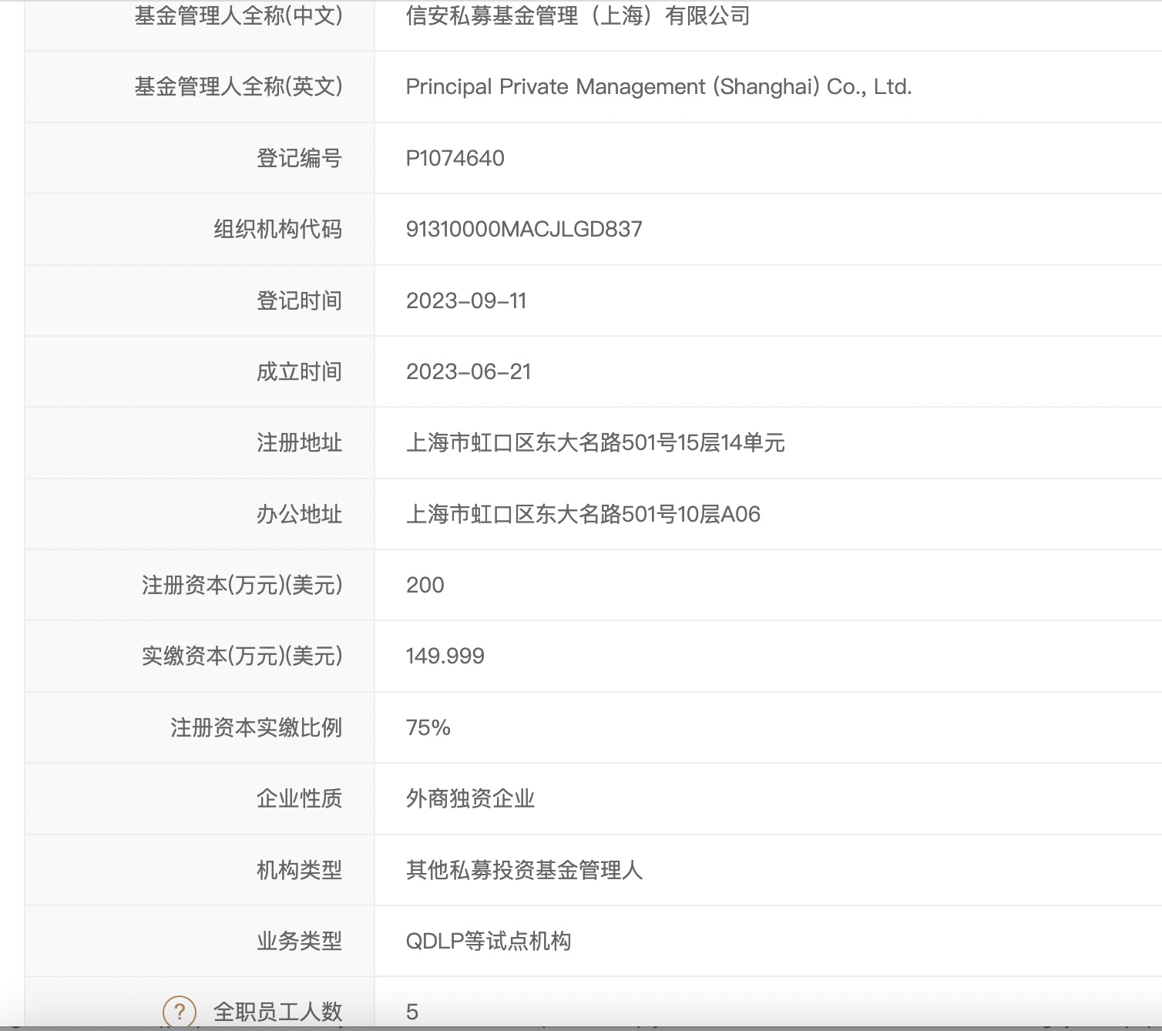Click the label 注册资本实缴比例
Screen dimensions: 1162x1031
(x=256, y=727)
